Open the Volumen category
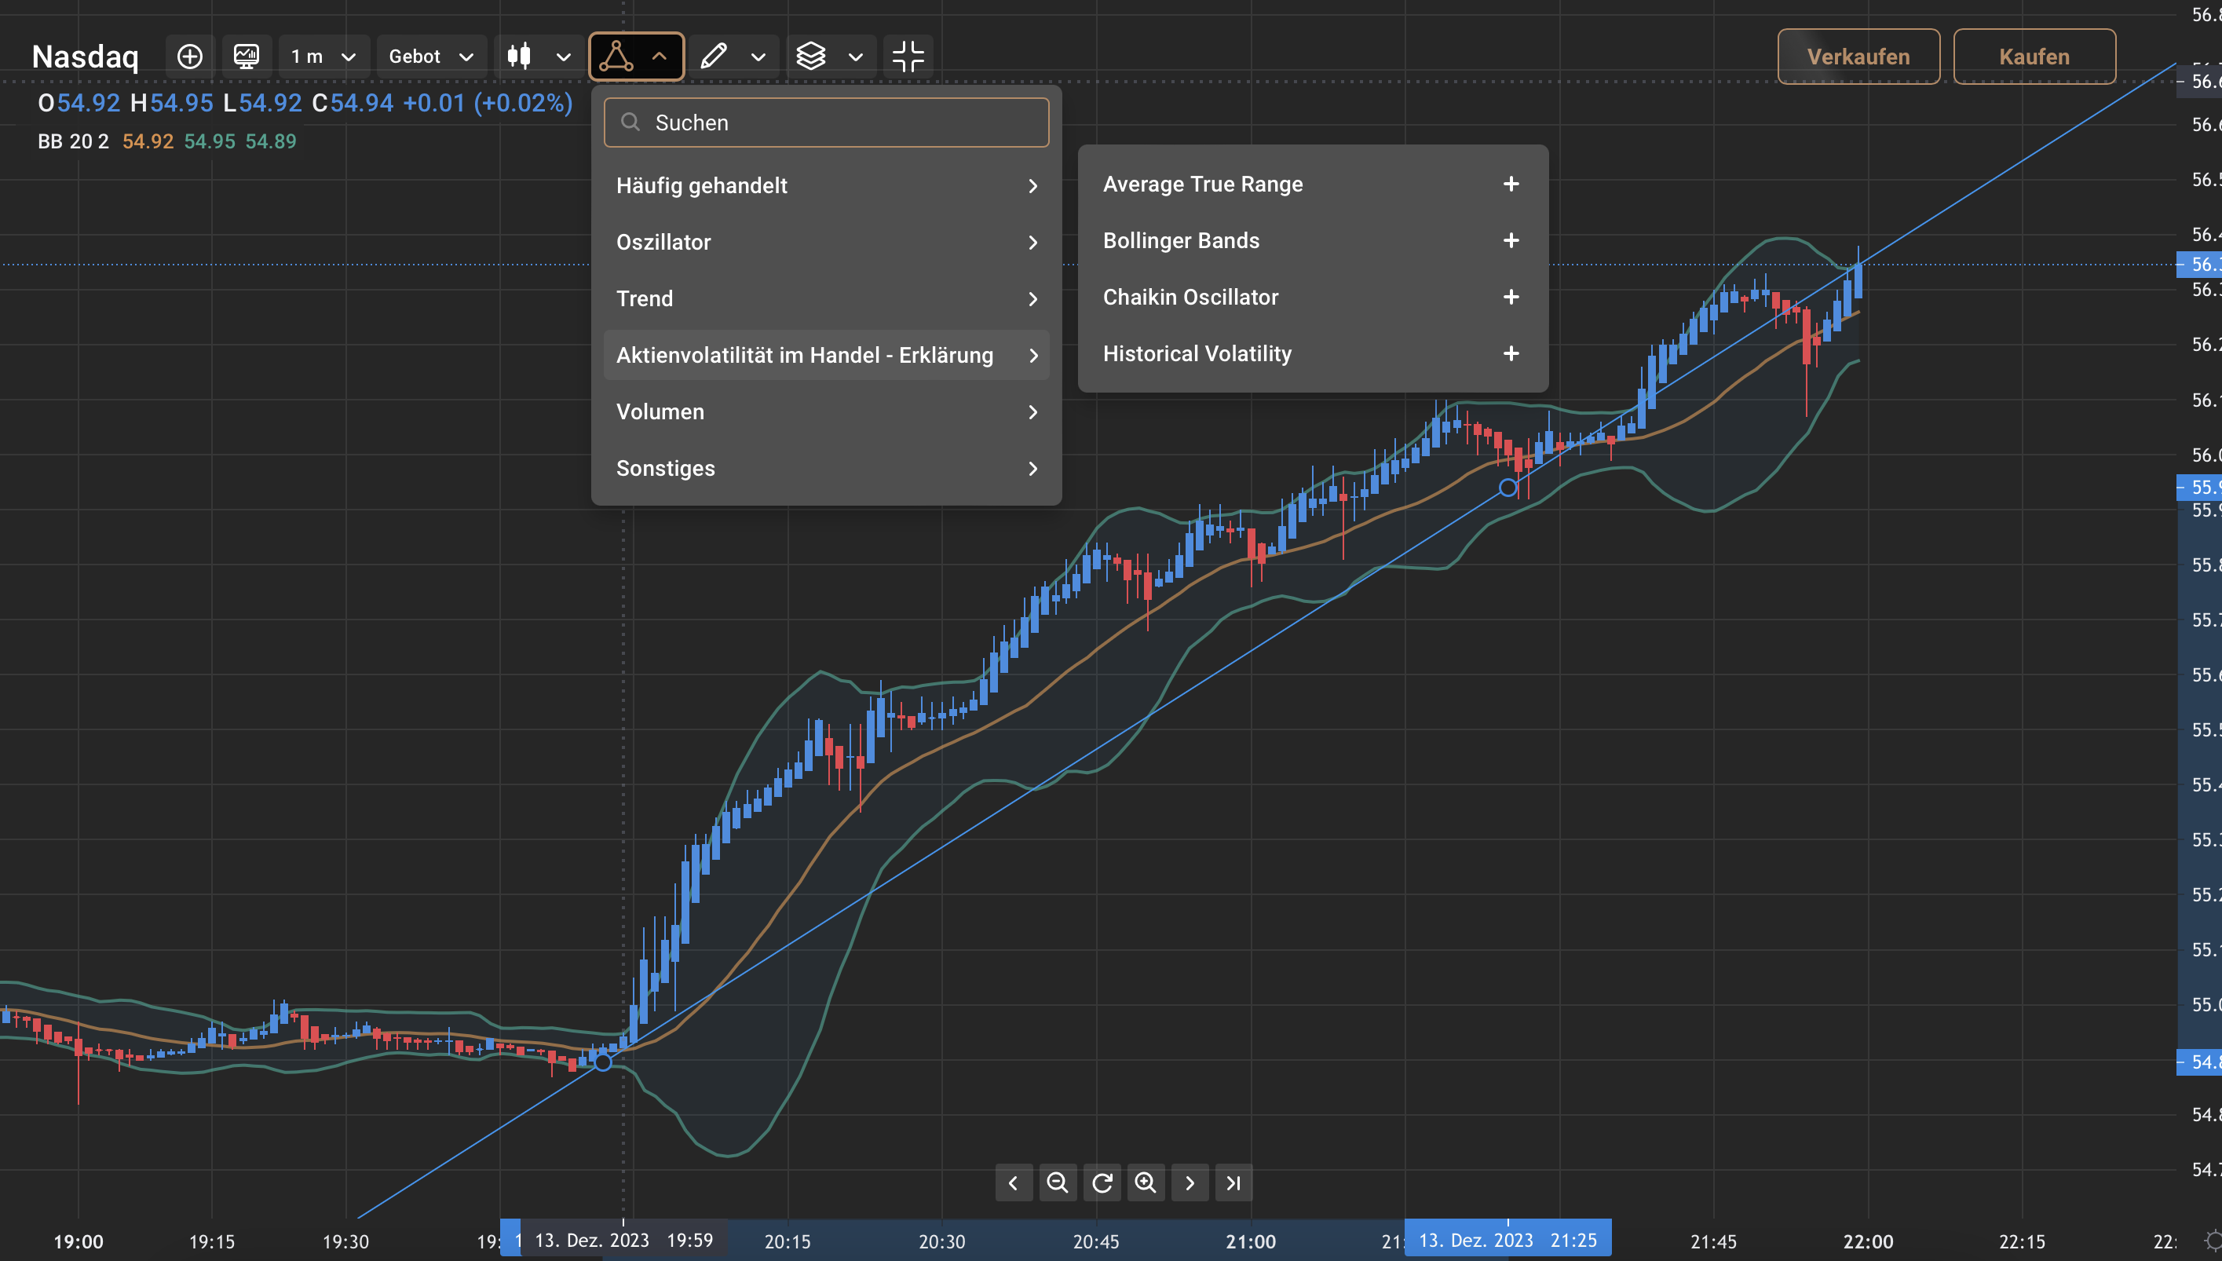The height and width of the screenshot is (1261, 2222). [x=826, y=411]
